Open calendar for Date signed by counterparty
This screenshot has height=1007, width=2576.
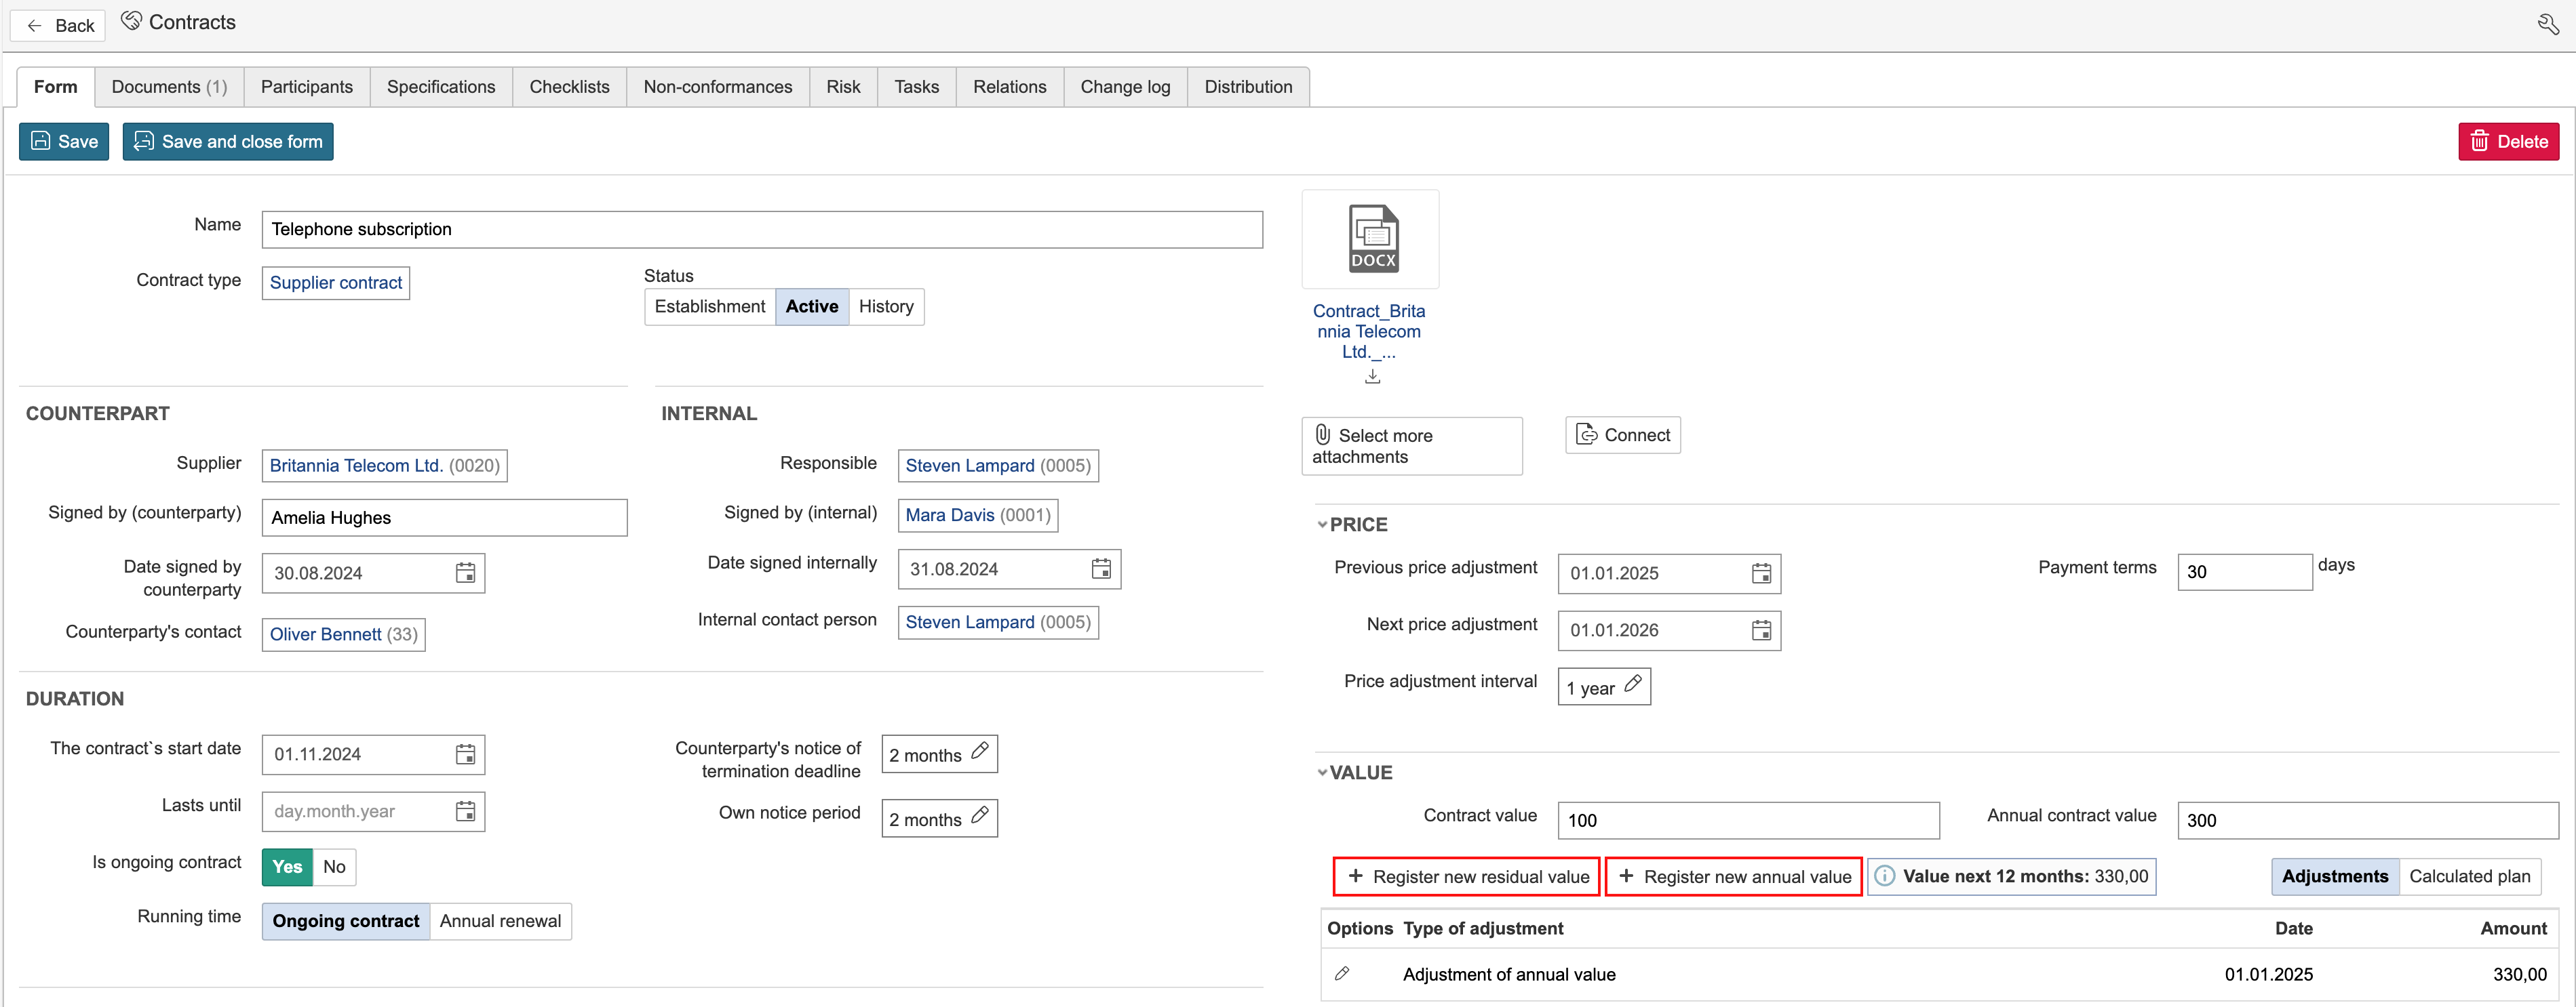coord(465,573)
